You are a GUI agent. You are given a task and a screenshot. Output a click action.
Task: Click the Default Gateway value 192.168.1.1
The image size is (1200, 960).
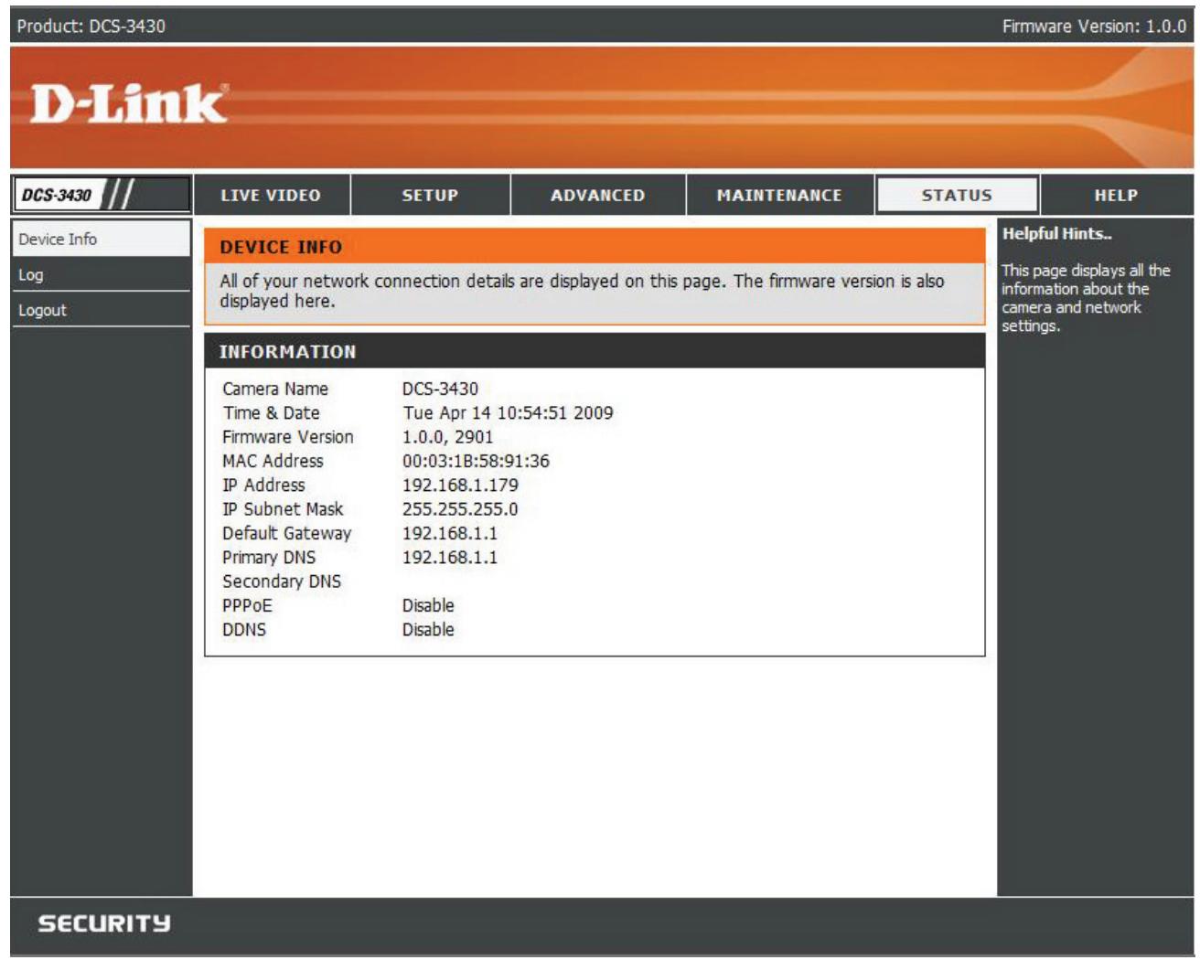tap(450, 533)
